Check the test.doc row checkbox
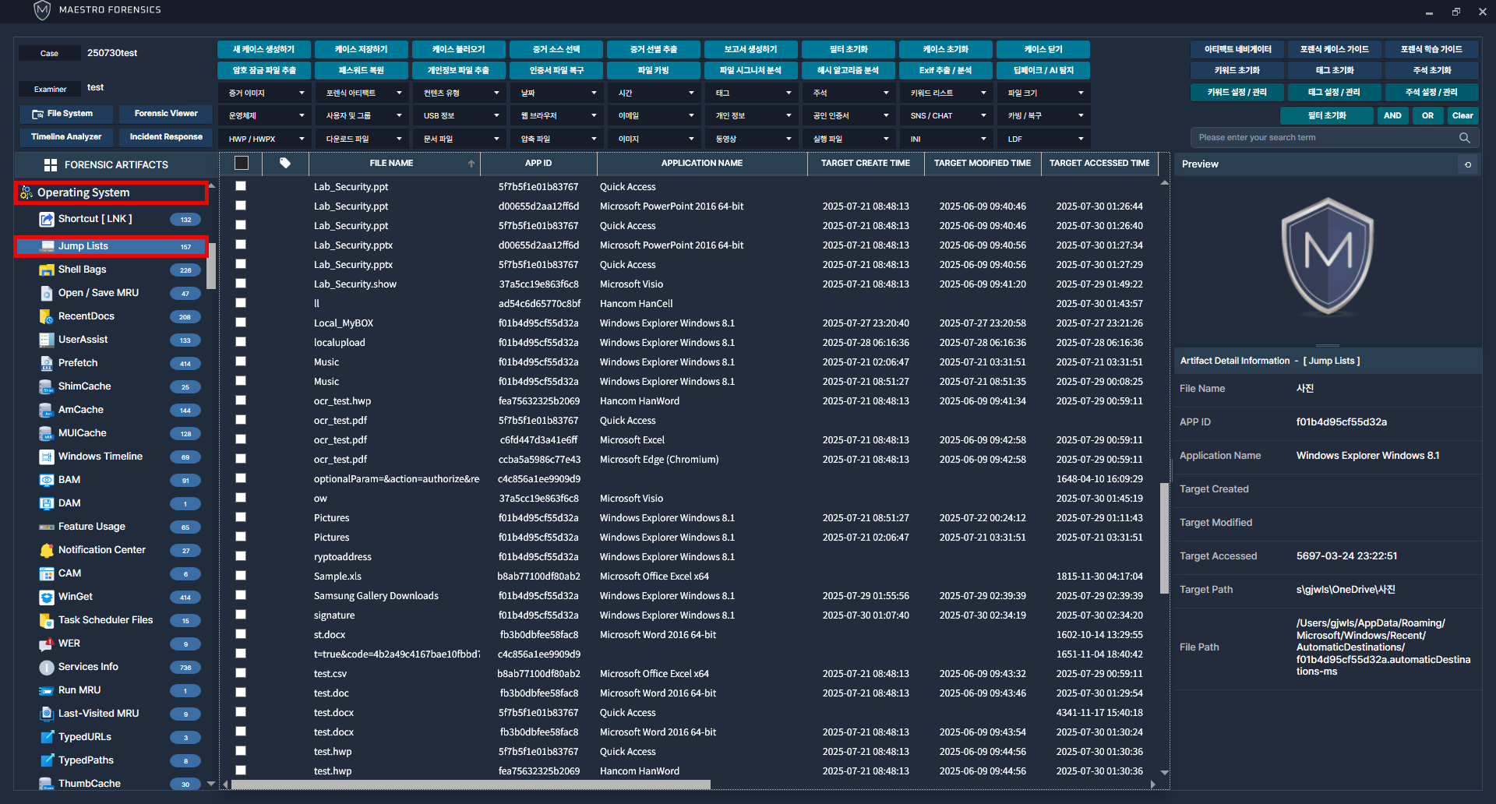This screenshot has height=804, width=1496. pyautogui.click(x=241, y=693)
